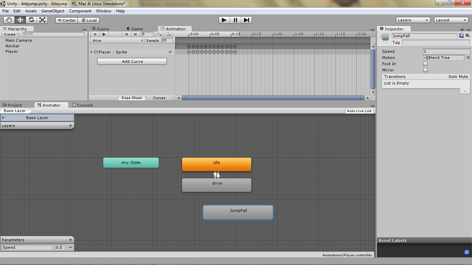The image size is (472, 265).
Task: Select the Move tool in the toolbar
Action: [20, 20]
